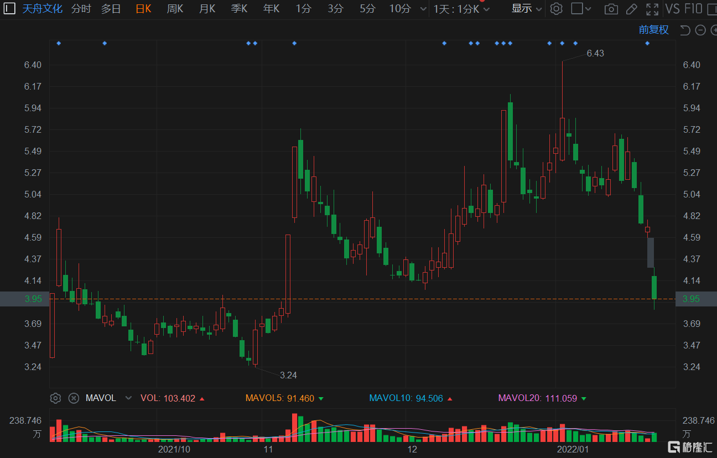Screen dimensions: 717x458
Task: Remove the MAVOL indicator panel
Action: click(74, 398)
